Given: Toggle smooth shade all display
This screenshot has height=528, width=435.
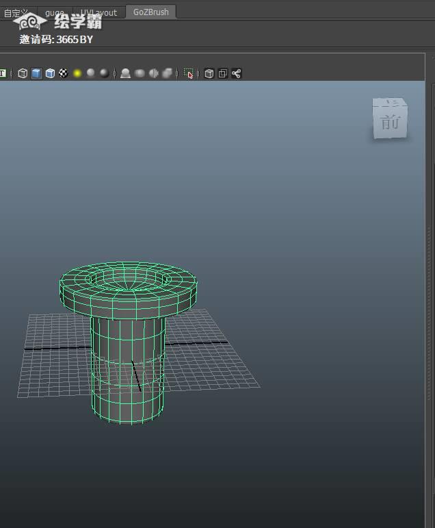Looking at the screenshot, I should pyautogui.click(x=36, y=73).
